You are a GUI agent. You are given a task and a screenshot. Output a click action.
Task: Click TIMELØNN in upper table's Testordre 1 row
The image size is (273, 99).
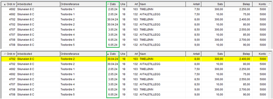pos(146,9)
